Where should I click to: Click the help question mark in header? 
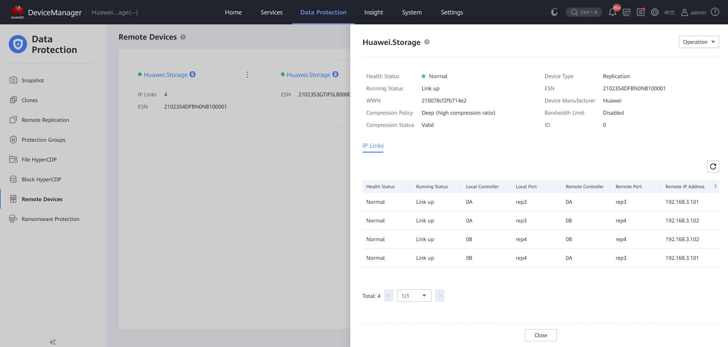pos(715,12)
